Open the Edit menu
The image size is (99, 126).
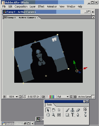coord(10,6)
